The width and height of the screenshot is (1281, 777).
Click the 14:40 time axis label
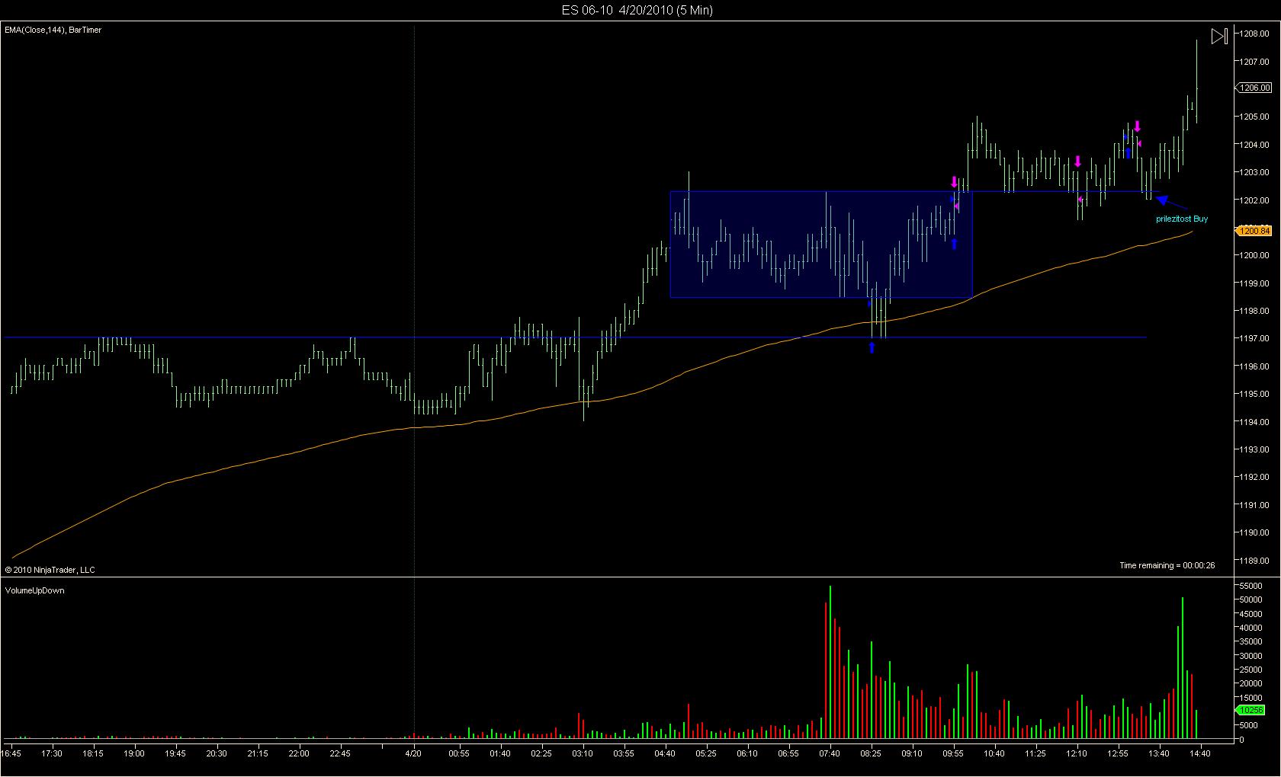click(1200, 753)
